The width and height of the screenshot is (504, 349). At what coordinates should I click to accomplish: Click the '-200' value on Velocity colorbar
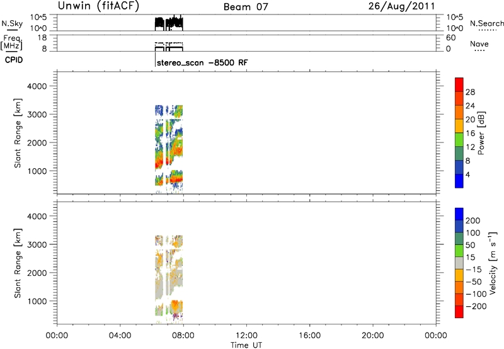click(x=476, y=306)
